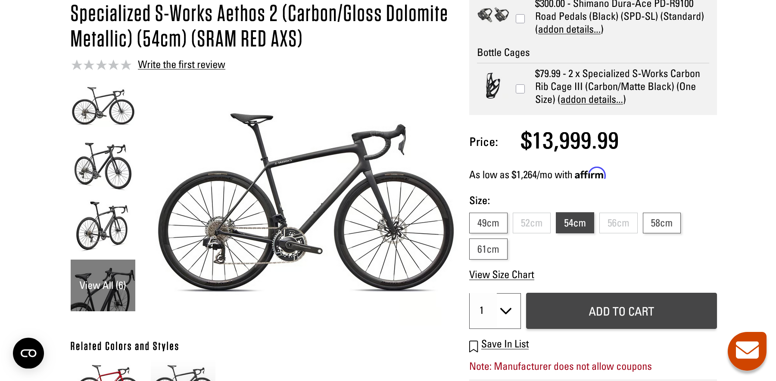This screenshot has width=776, height=381.
Task: Open bottle cage addon details link
Action: tap(592, 100)
